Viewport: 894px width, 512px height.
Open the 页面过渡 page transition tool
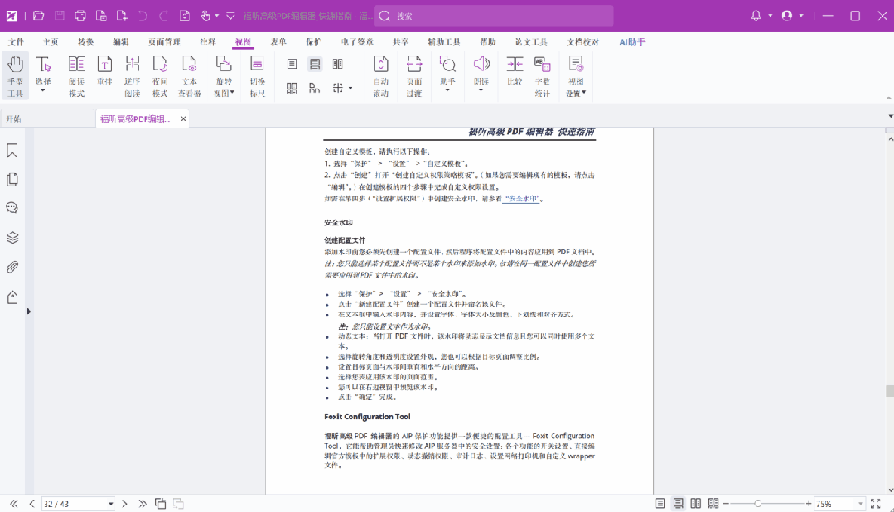coord(414,76)
